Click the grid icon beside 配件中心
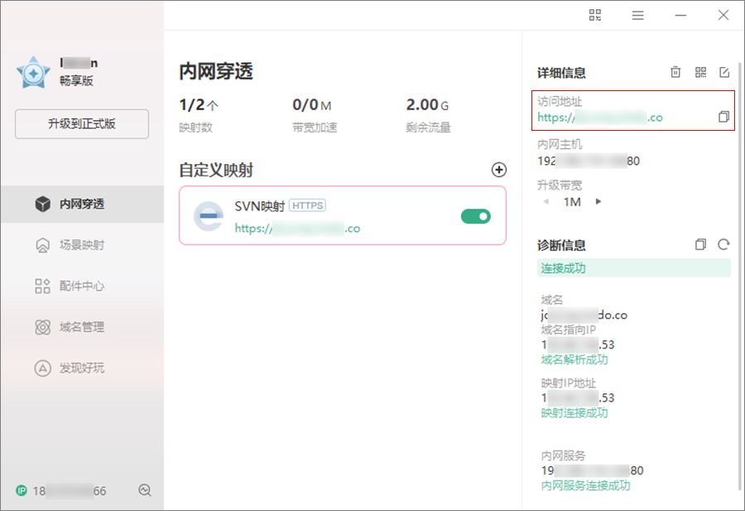The height and width of the screenshot is (511, 745). point(43,286)
